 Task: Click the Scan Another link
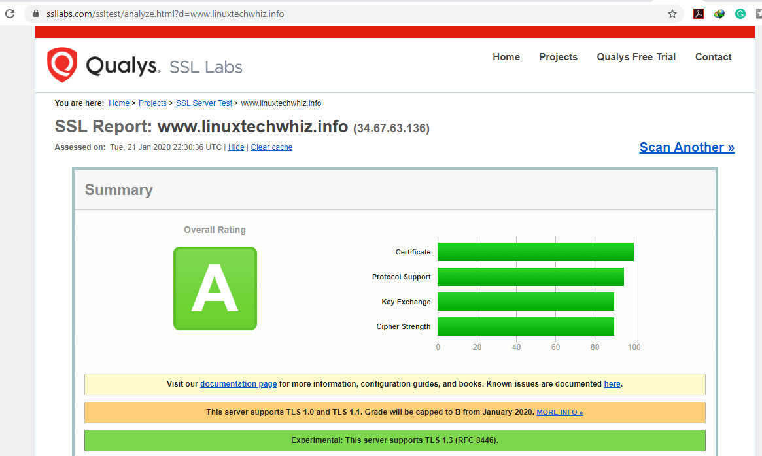tap(687, 147)
